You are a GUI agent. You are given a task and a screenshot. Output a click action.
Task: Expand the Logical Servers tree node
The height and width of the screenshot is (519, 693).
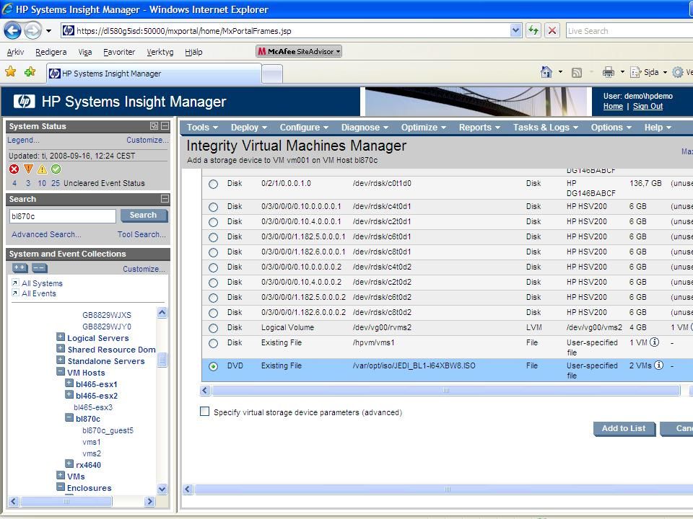(61, 337)
